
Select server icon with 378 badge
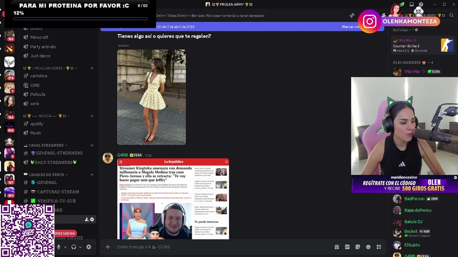pyautogui.click(x=9, y=75)
